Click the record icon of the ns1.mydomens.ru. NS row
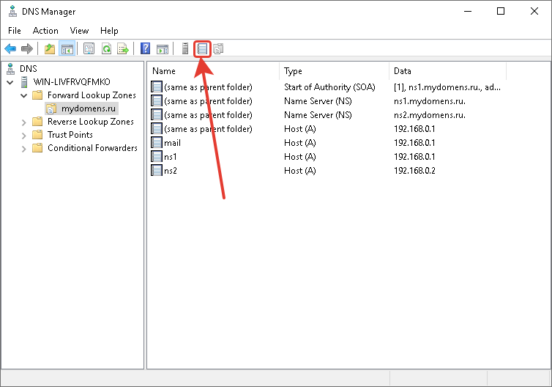This screenshot has height=387, width=552. [x=157, y=101]
